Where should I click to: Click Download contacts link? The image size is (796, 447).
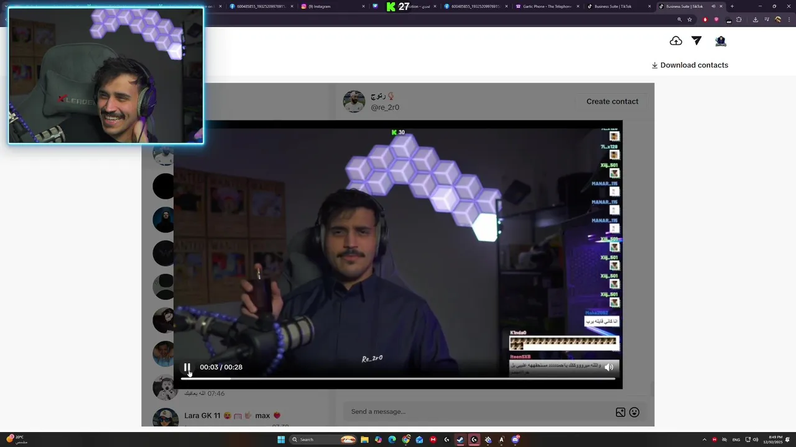click(x=690, y=65)
